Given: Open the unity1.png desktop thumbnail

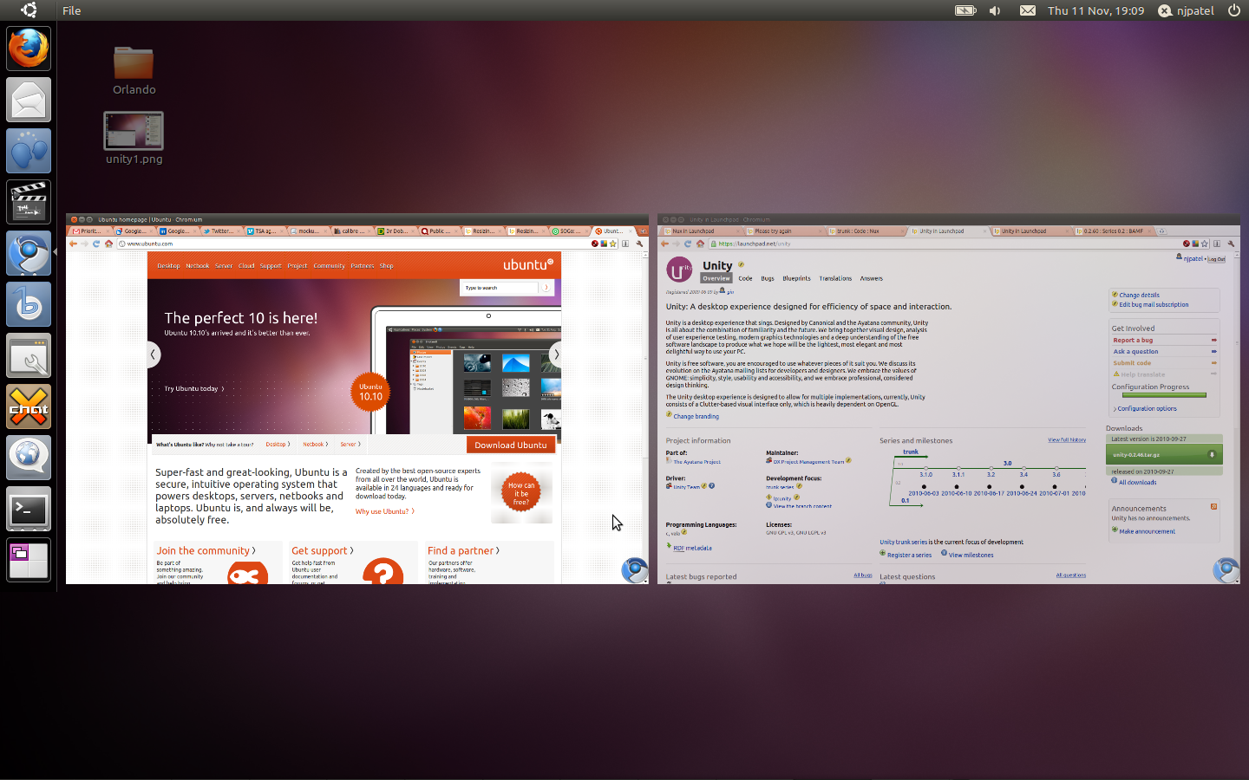Looking at the screenshot, I should click(x=134, y=131).
